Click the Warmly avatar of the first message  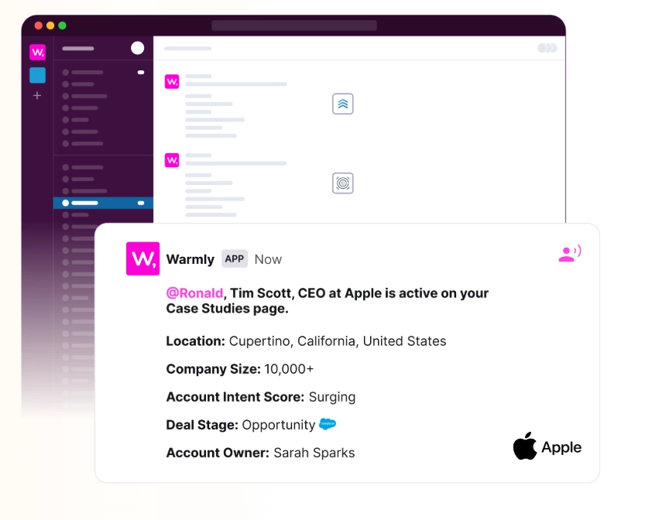point(172,81)
